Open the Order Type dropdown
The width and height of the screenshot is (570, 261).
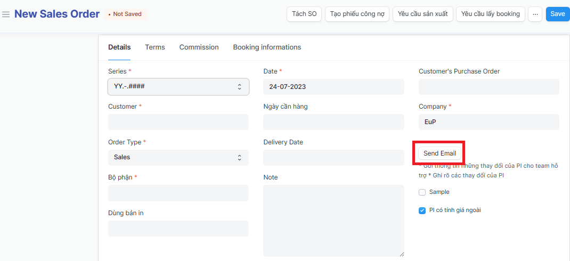click(x=178, y=158)
